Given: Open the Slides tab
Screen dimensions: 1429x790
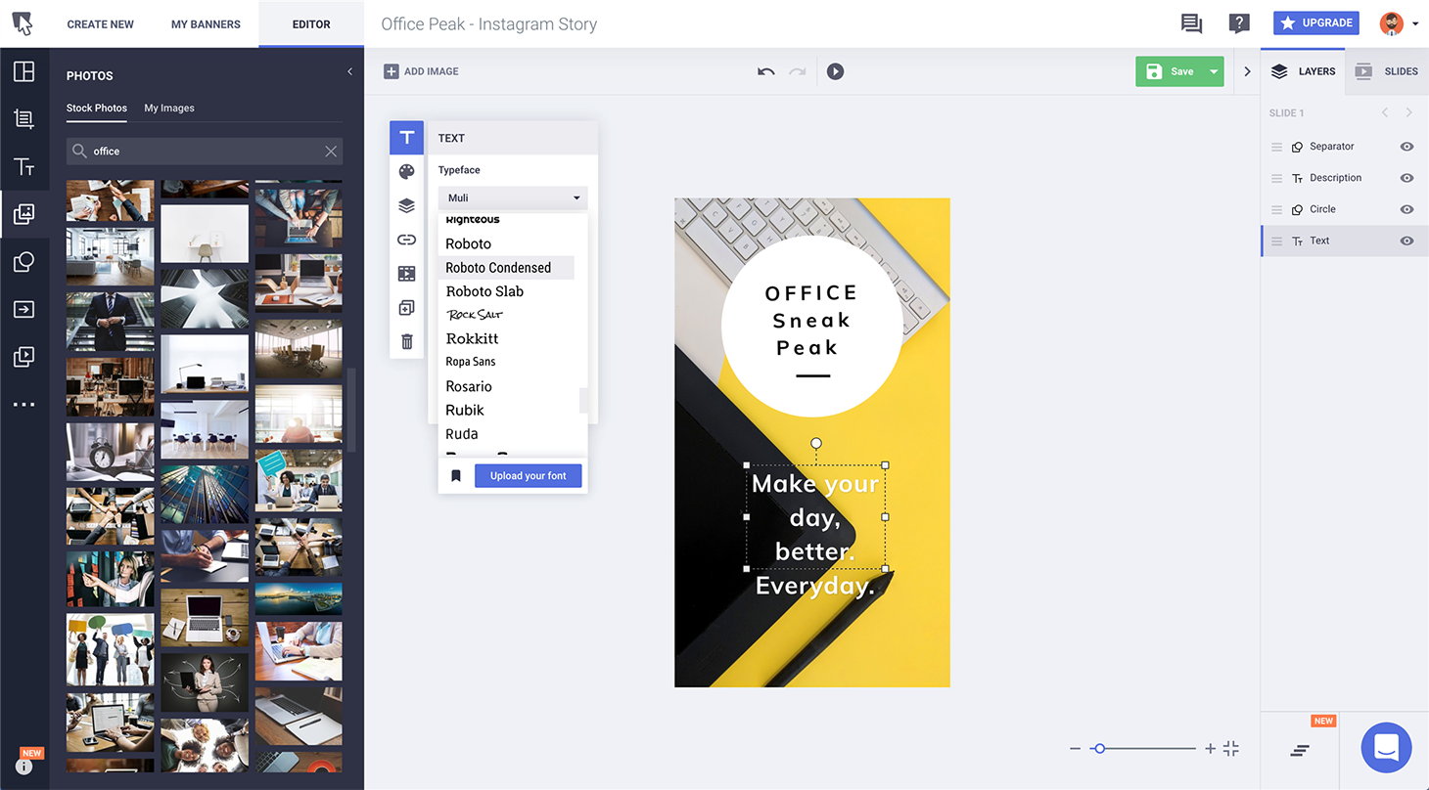Looking at the screenshot, I should point(1387,71).
